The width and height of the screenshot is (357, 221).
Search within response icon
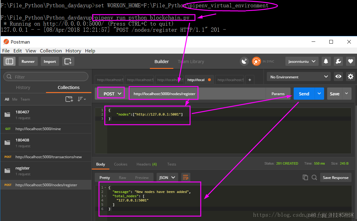[314, 177]
